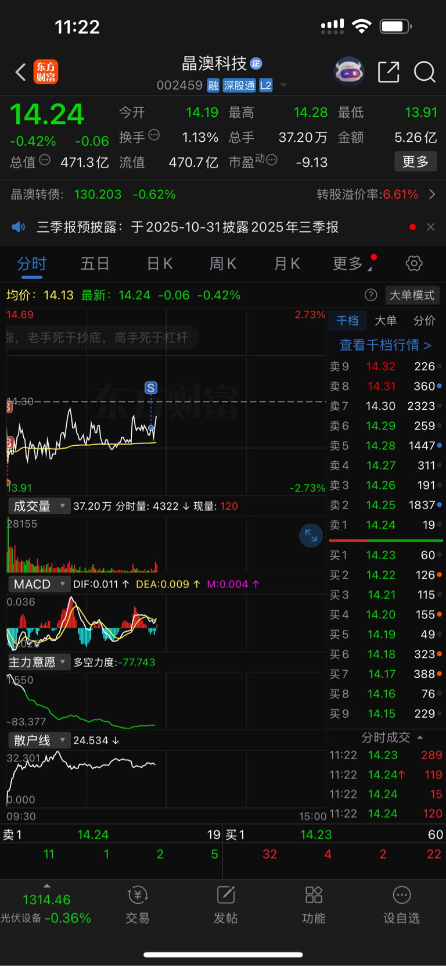This screenshot has height=966, width=446.
Task: Select the 卖7 14.30 order row
Action: click(386, 406)
